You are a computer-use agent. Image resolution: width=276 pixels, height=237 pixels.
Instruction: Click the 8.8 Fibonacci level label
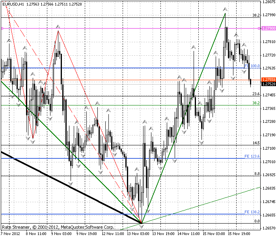tap(257, 174)
